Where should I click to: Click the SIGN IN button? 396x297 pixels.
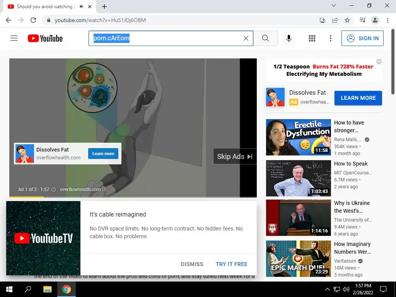pyautogui.click(x=362, y=38)
